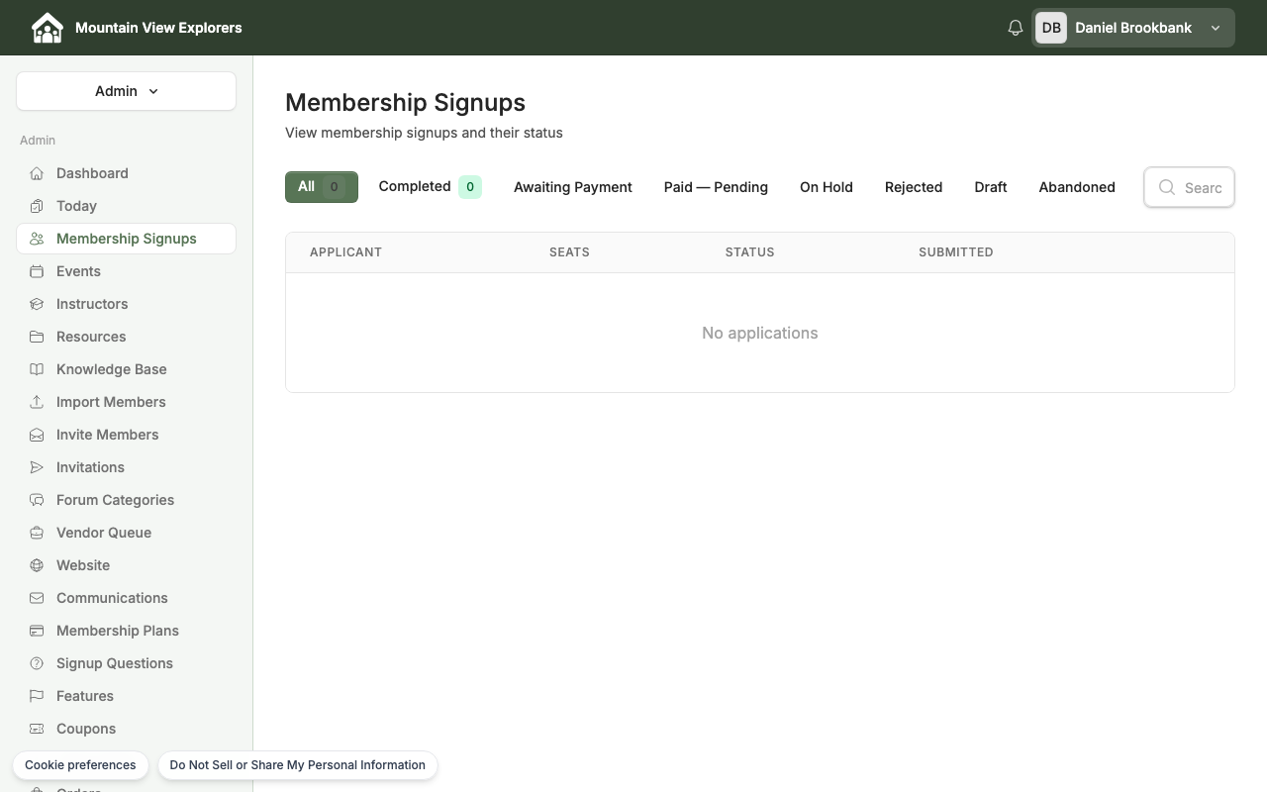
Task: Click the Status column header
Action: tap(749, 252)
